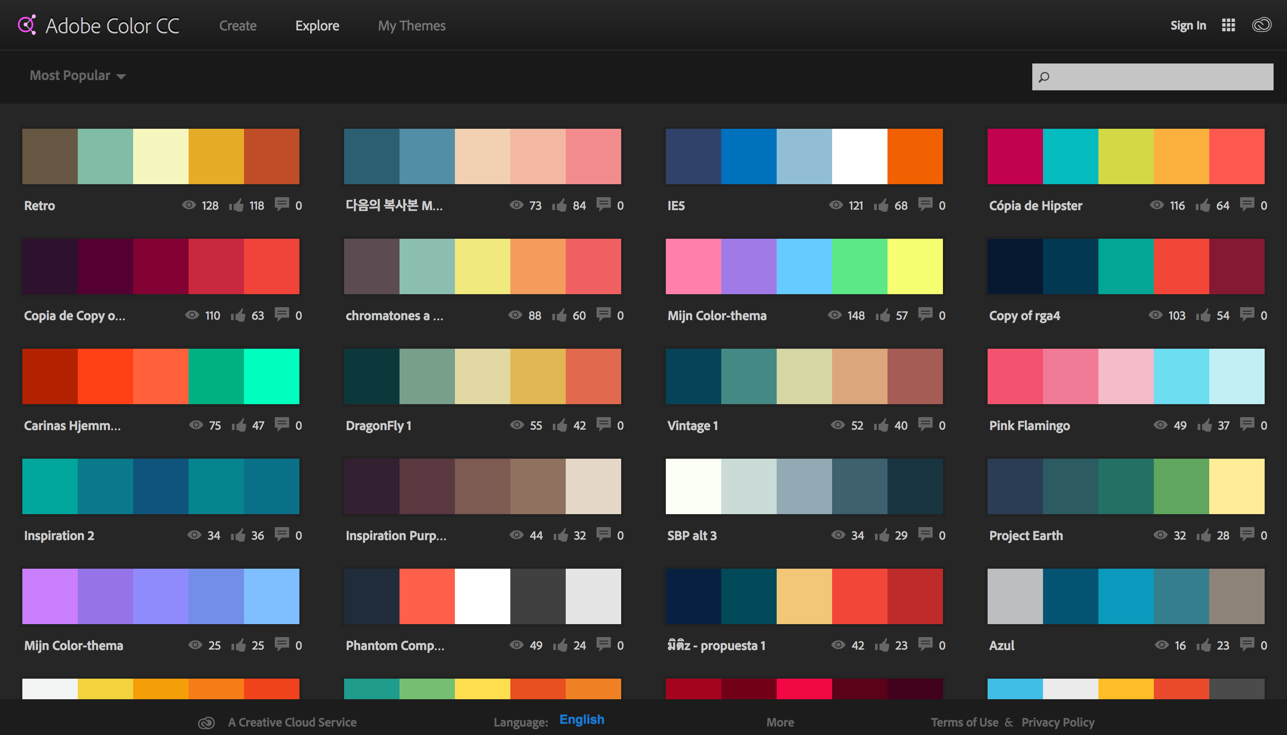This screenshot has width=1287, height=735.
Task: Click the Adobe Color CC logo icon
Action: pos(27,25)
